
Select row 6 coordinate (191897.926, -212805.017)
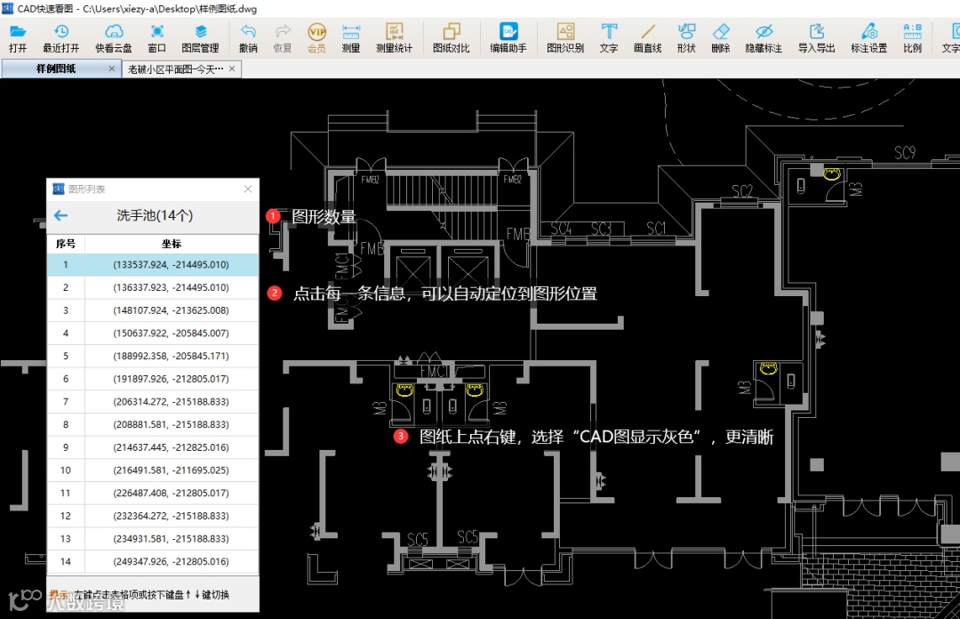171,379
